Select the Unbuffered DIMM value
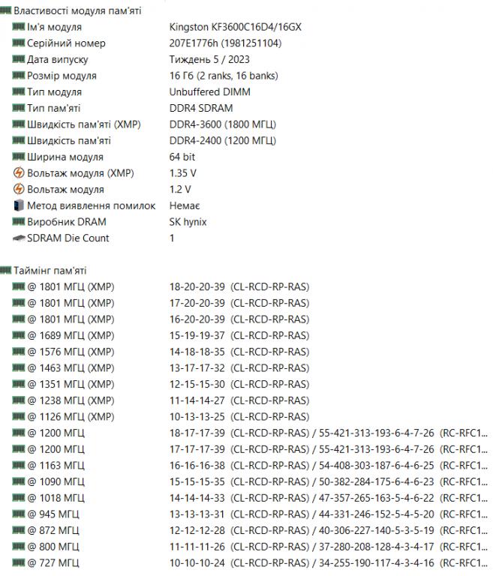The width and height of the screenshot is (493, 576). click(209, 92)
